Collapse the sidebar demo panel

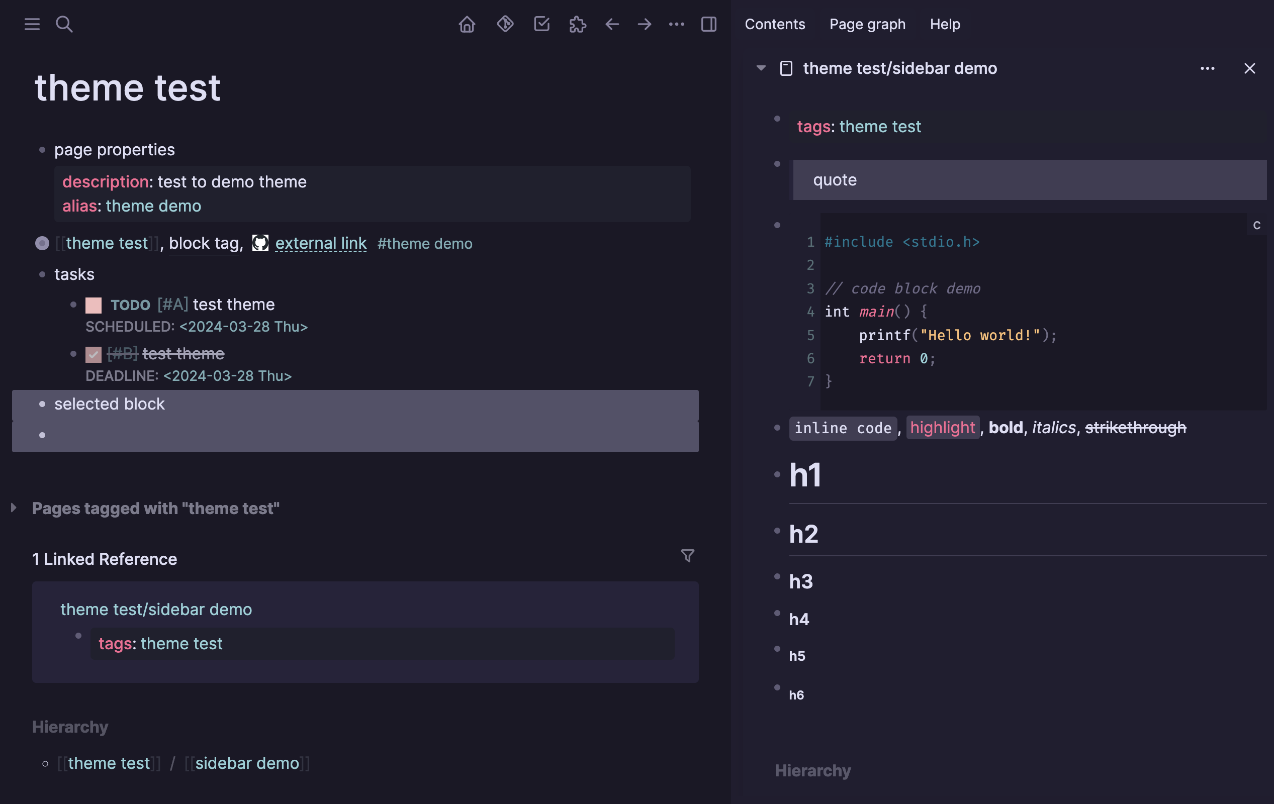pos(759,68)
